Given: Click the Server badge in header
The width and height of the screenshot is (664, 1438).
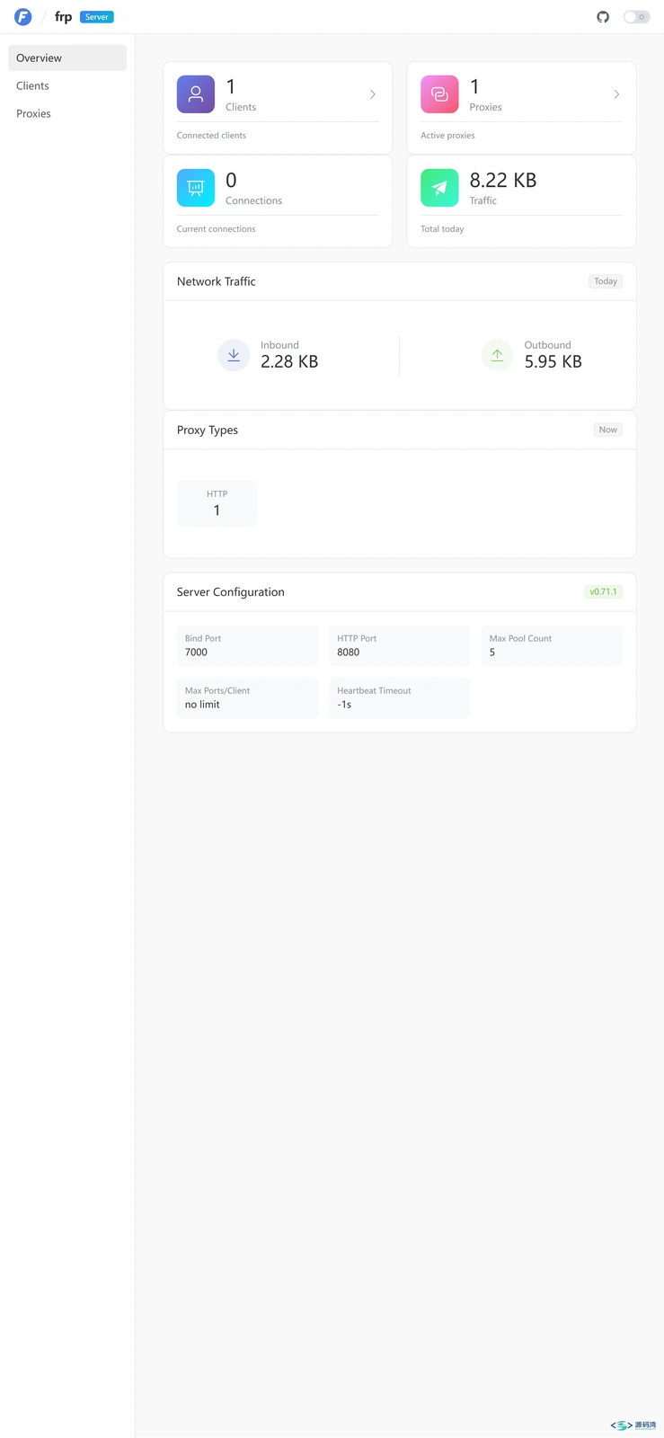Looking at the screenshot, I should (97, 17).
